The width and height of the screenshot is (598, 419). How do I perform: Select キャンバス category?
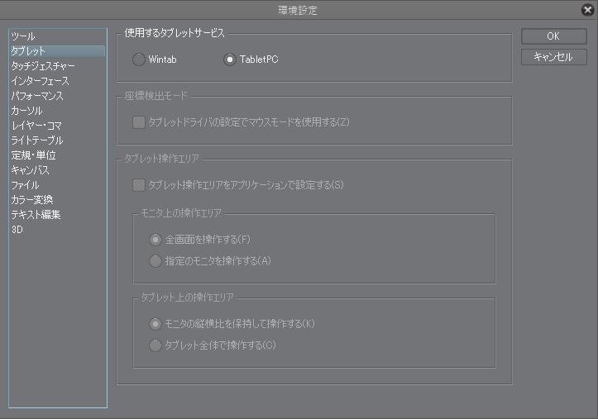[57, 170]
